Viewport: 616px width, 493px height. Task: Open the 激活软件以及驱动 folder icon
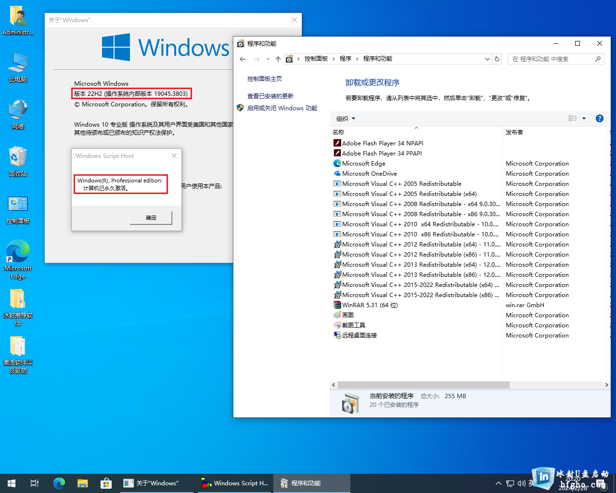(x=18, y=354)
